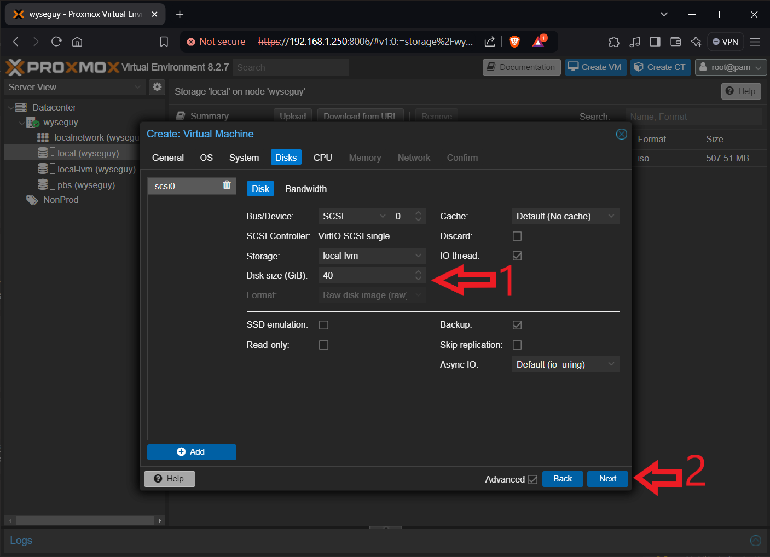Share this page link icon
Viewport: 770px width, 557px height.
490,42
